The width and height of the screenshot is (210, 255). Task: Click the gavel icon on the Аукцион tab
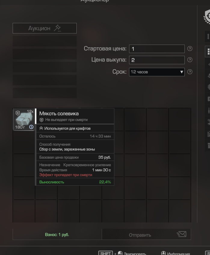pyautogui.click(x=57, y=28)
